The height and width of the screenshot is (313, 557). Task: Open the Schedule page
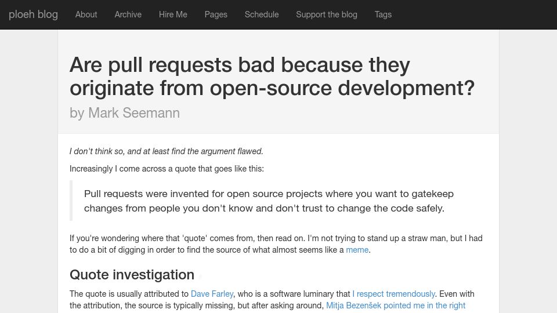coord(262,14)
